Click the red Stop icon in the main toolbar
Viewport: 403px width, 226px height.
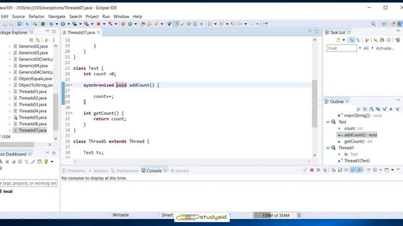tap(98, 24)
